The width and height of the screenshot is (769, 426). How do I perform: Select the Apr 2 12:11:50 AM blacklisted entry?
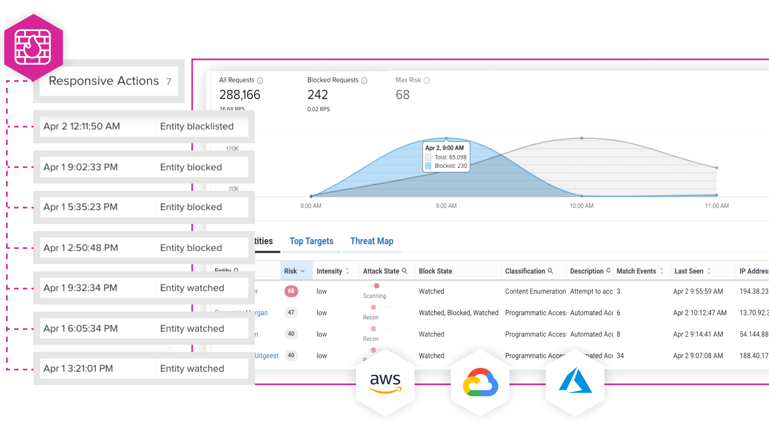144,127
